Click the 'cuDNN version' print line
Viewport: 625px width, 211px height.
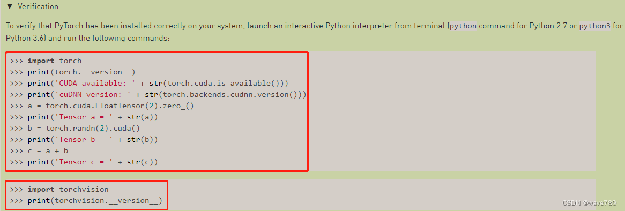(x=158, y=94)
